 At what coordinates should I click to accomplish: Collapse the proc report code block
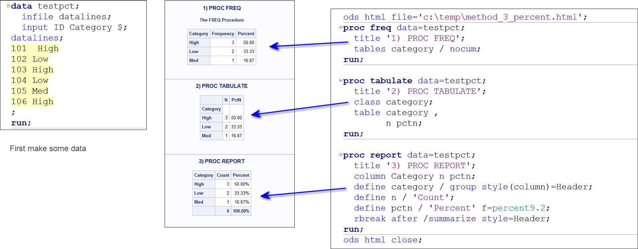coord(340,155)
